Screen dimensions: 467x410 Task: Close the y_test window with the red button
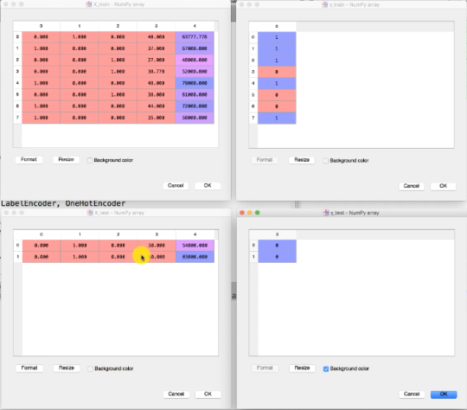[x=242, y=213]
